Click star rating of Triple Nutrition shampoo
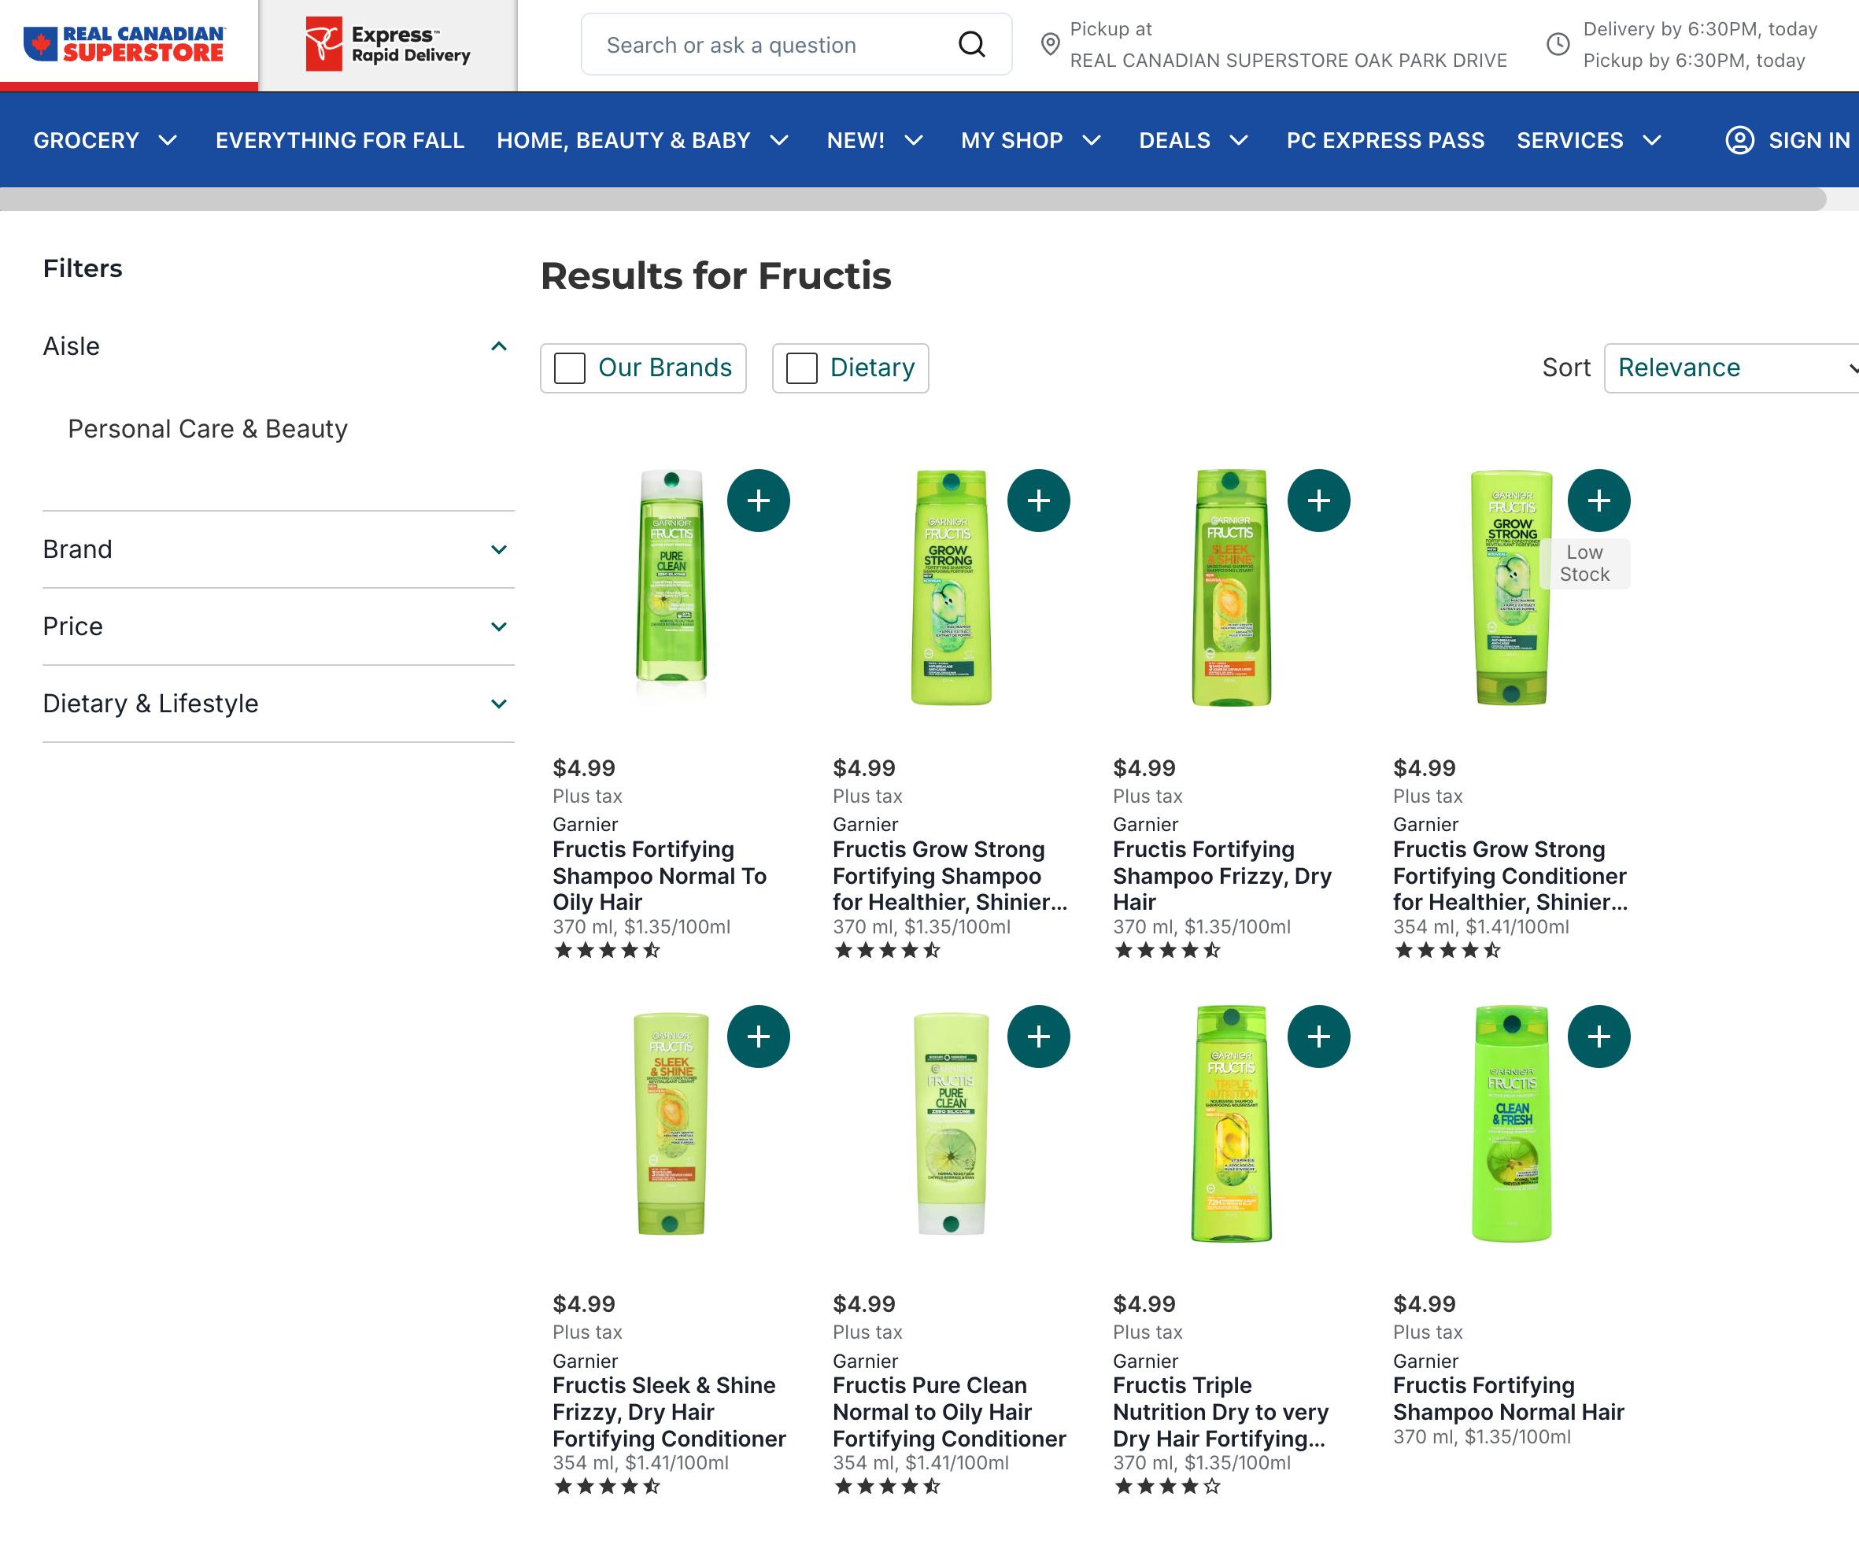The image size is (1859, 1541). tap(1168, 1486)
